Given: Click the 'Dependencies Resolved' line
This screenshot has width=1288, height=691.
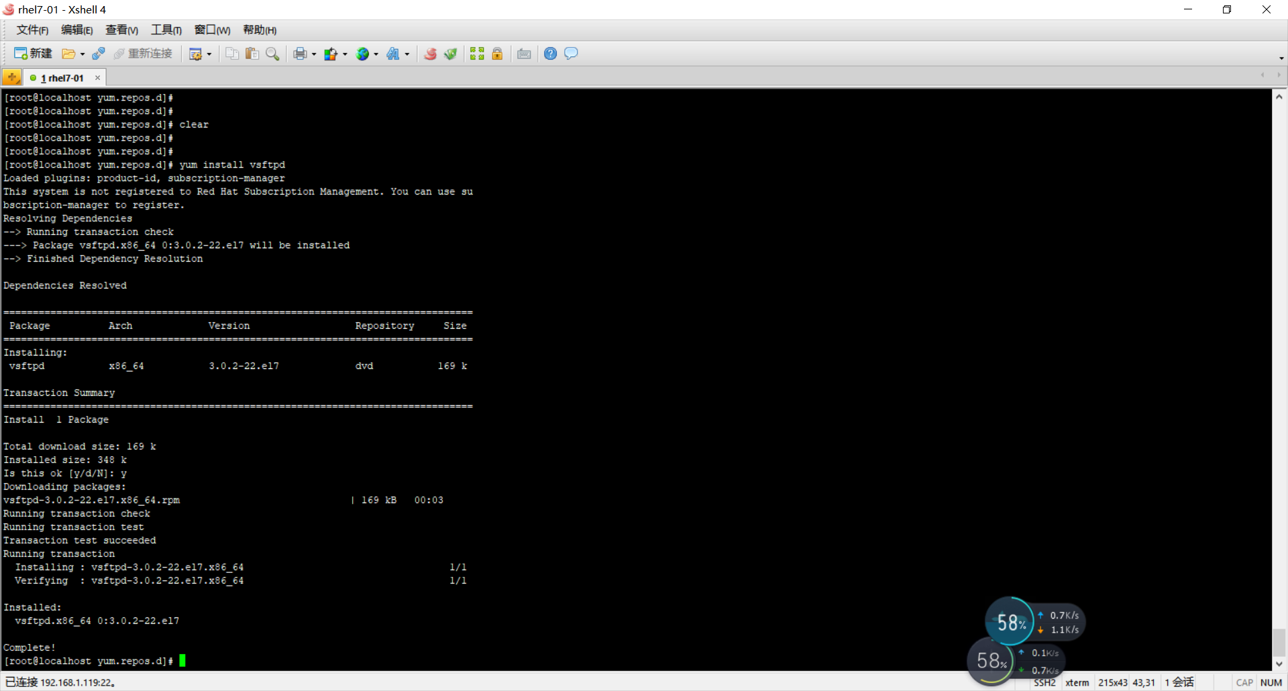Looking at the screenshot, I should point(65,285).
